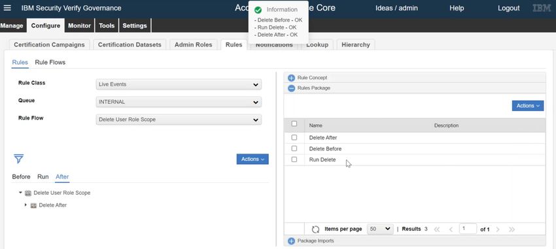Image resolution: width=556 pixels, height=249 pixels.
Task: Open the Rule Flow dropdown
Action: click(179, 120)
